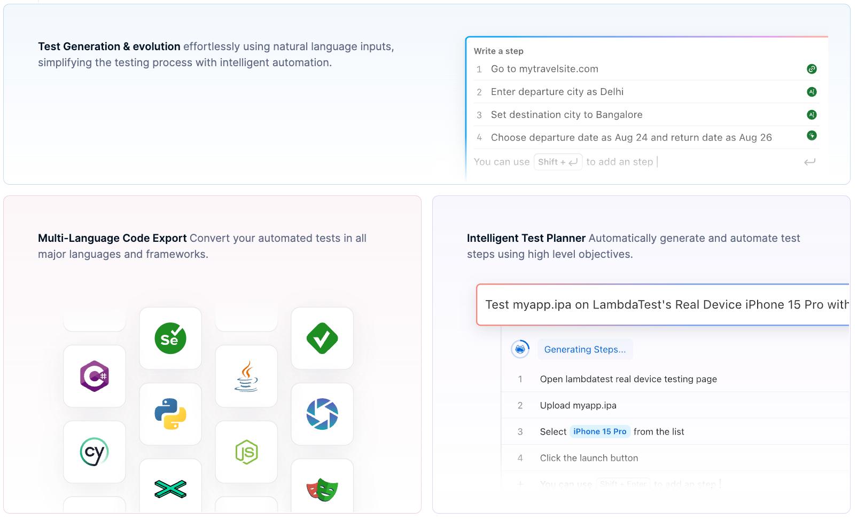This screenshot has height=520, width=857.
Task: Click the green checkmark diamond icon
Action: click(x=322, y=338)
